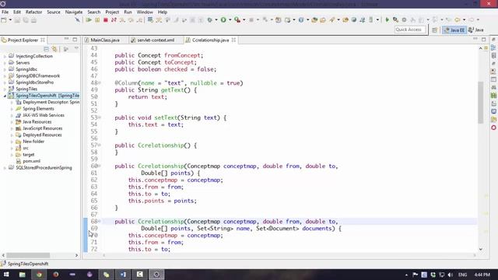
Task: Click the Link with Editor icon
Action: [54, 49]
